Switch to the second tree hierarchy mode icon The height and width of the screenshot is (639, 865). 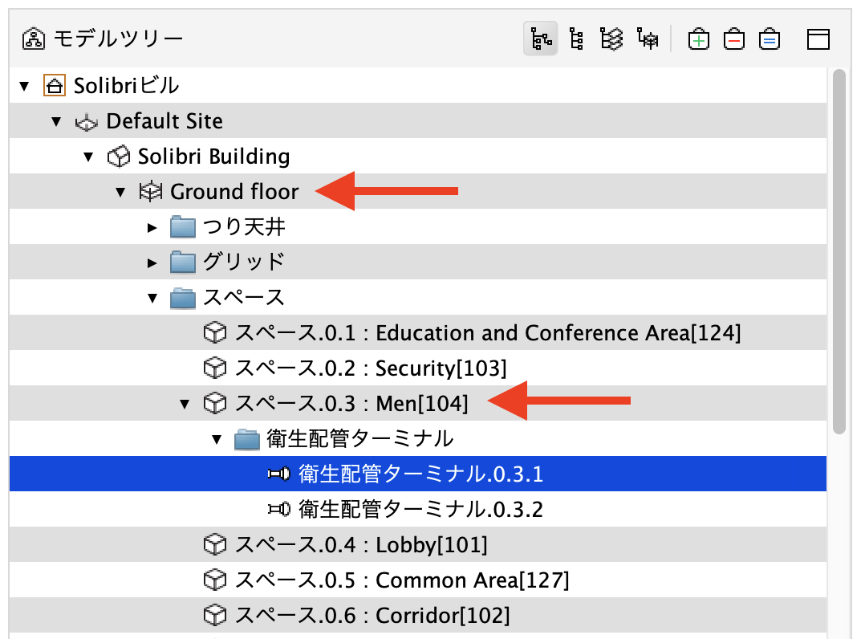pyautogui.click(x=576, y=39)
